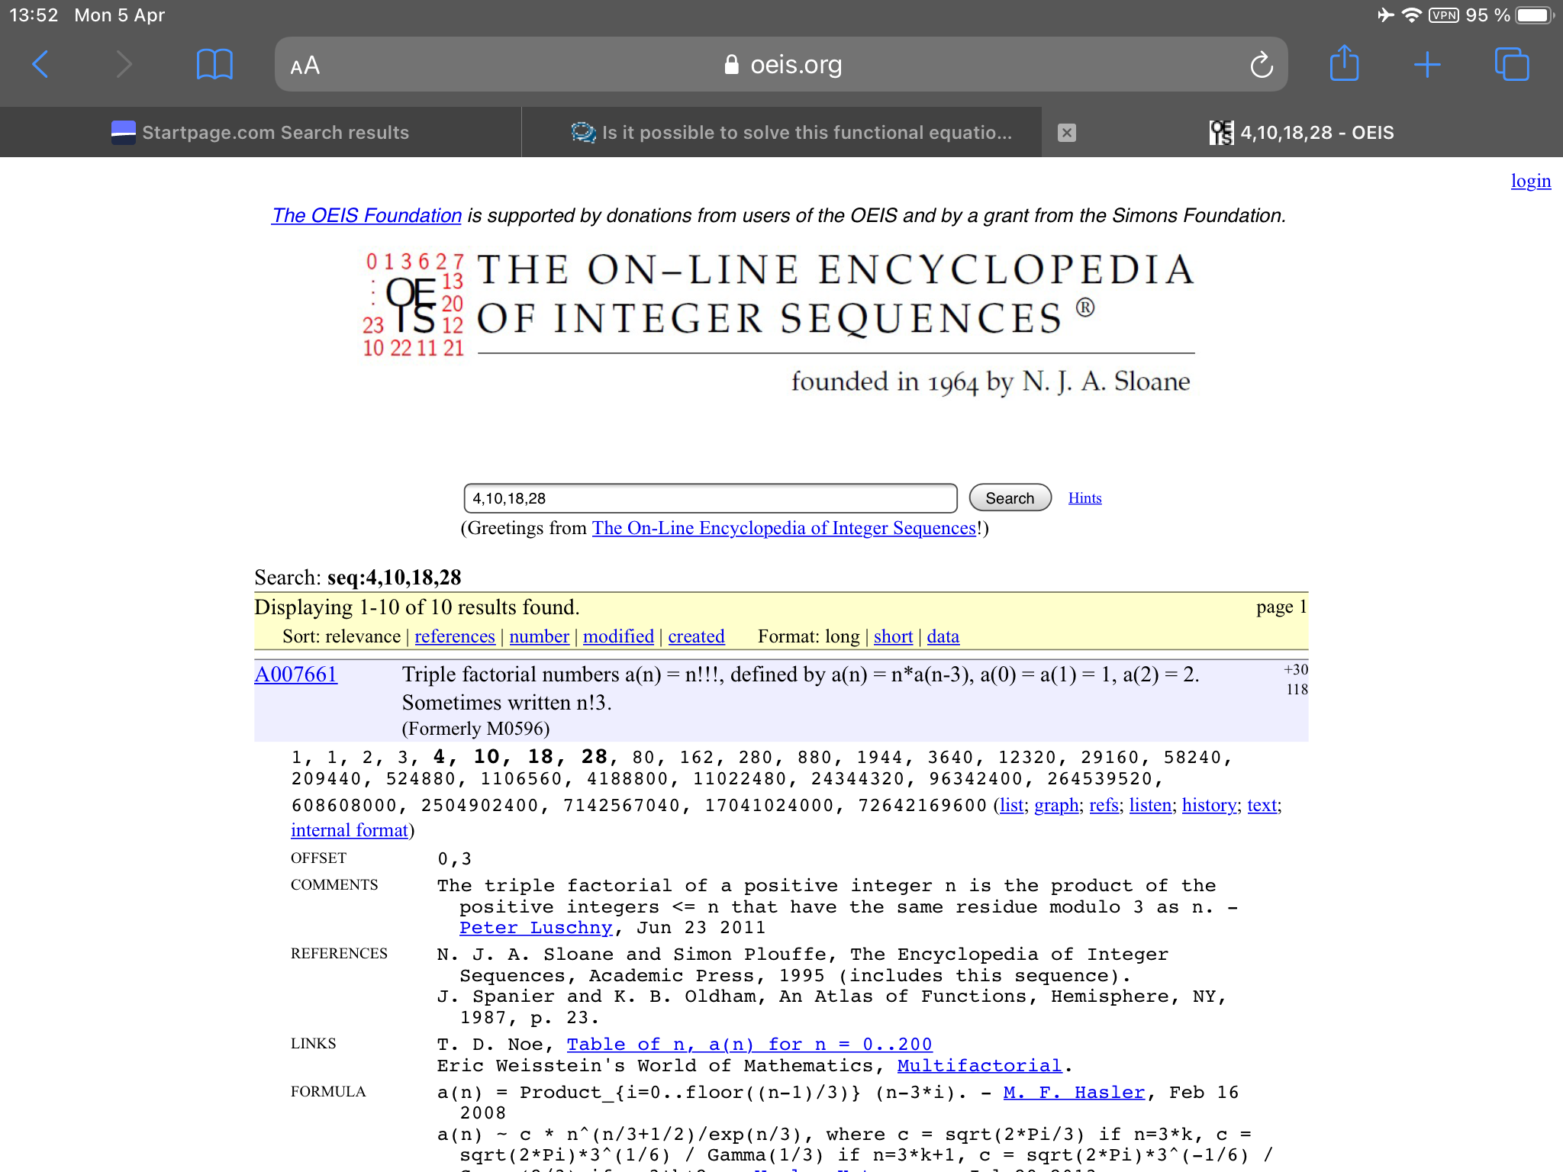This screenshot has width=1563, height=1172.
Task: Click the VPN status indicator
Action: coord(1444,15)
